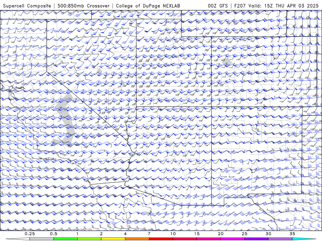Select the red 7–10 legend swatch
322x241 pixels.
point(161,239)
